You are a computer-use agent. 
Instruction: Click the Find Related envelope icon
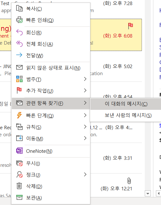(19, 103)
